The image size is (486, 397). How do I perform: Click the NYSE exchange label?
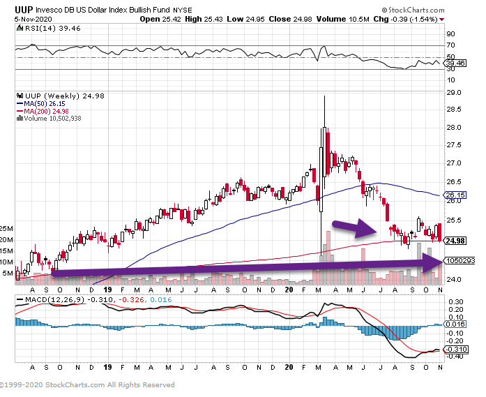(x=183, y=10)
